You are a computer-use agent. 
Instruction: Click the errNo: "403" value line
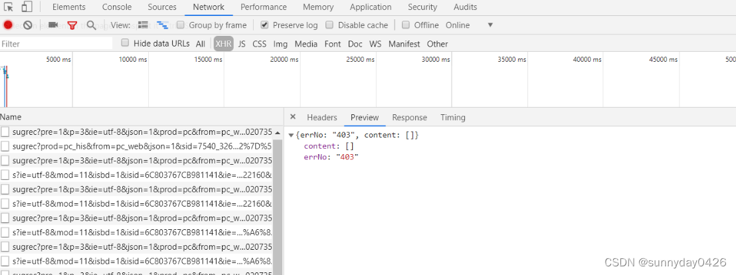(x=331, y=157)
